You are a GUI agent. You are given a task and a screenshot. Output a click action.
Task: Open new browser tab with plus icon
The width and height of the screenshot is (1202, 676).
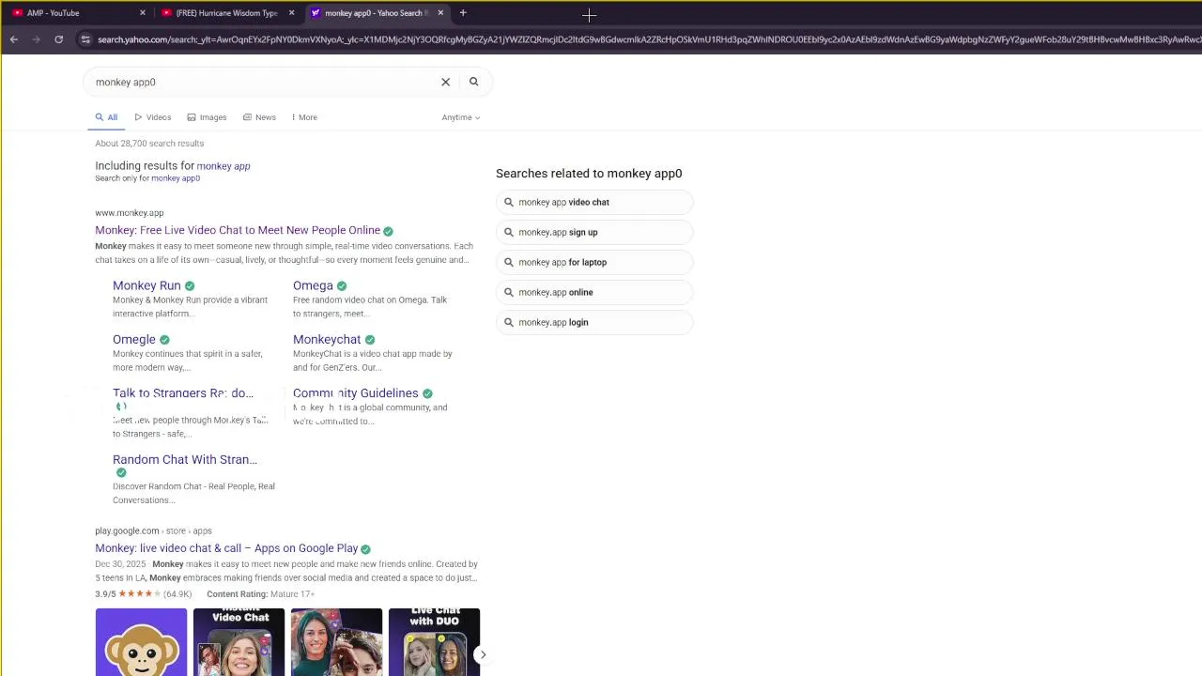pos(463,13)
